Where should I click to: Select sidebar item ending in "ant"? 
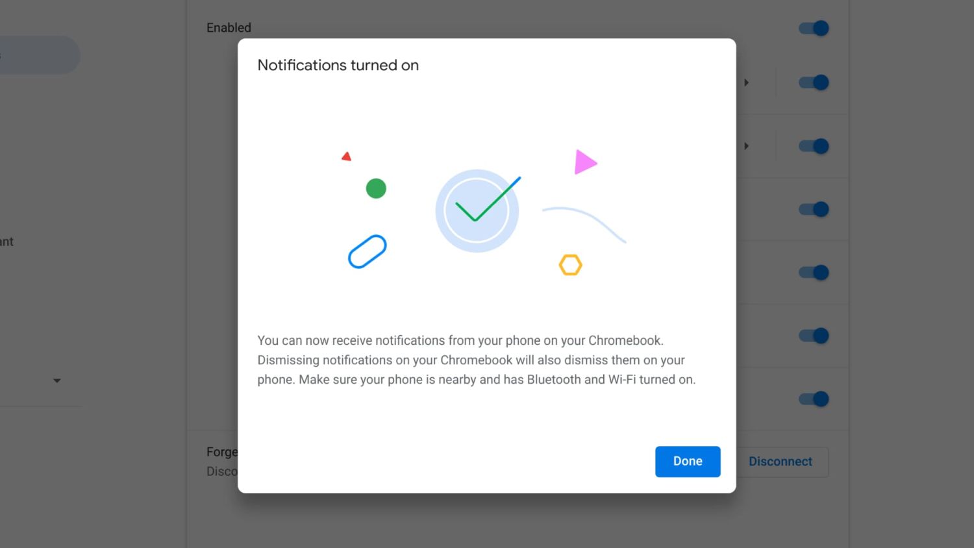click(x=6, y=242)
